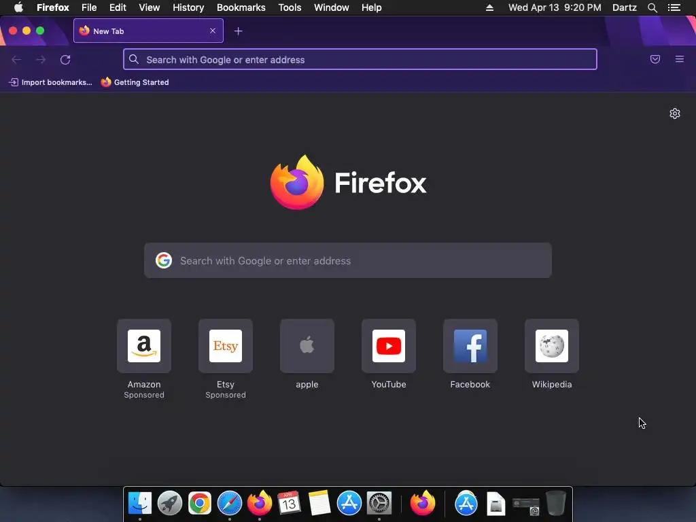
Task: Click the Dartz user name in menu bar
Action: [x=625, y=7]
